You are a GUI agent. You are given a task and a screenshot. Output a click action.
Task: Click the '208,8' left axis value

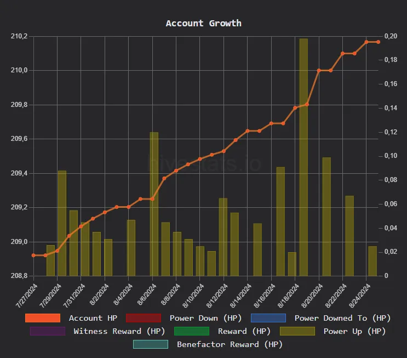19,276
